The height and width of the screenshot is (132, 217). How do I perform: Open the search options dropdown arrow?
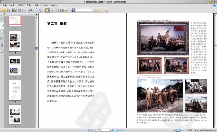pos(108,10)
